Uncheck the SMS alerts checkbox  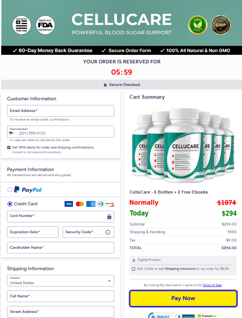9,147
